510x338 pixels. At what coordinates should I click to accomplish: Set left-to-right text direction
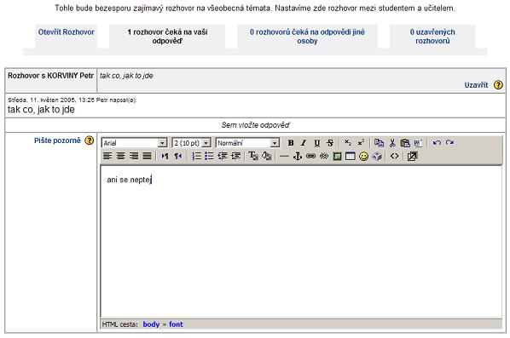(x=165, y=156)
